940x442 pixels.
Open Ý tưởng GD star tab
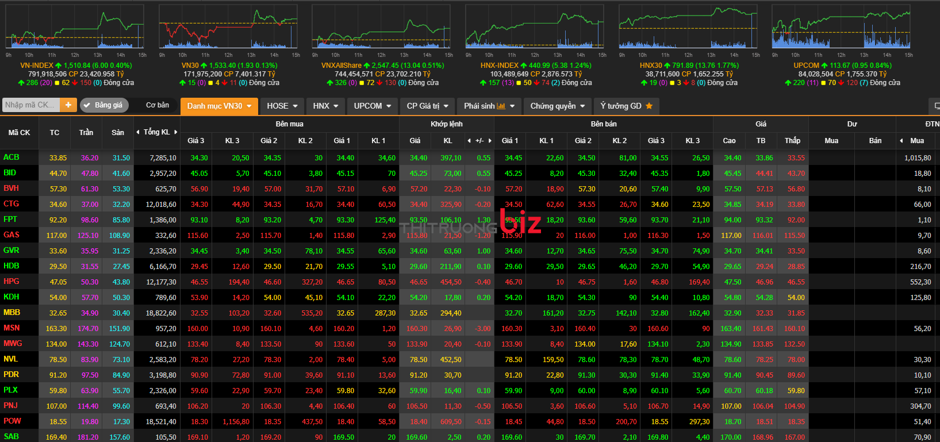(626, 106)
